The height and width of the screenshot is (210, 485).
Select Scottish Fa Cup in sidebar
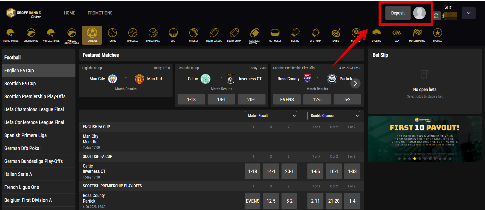coord(39,83)
